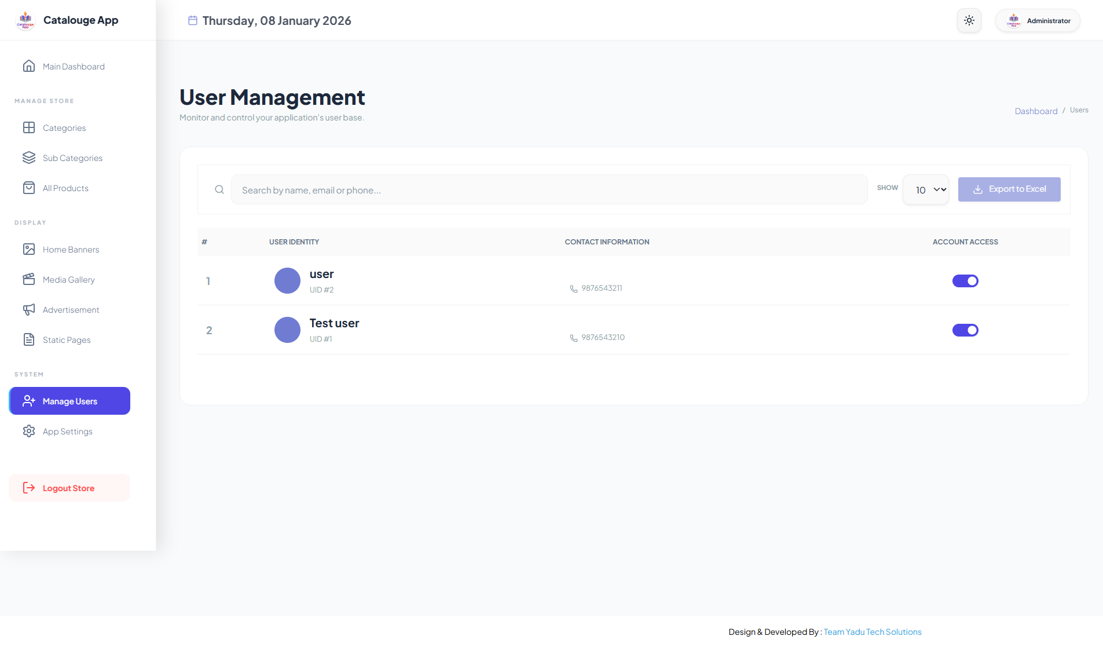Click the Manage Users person-plus icon

(x=29, y=401)
